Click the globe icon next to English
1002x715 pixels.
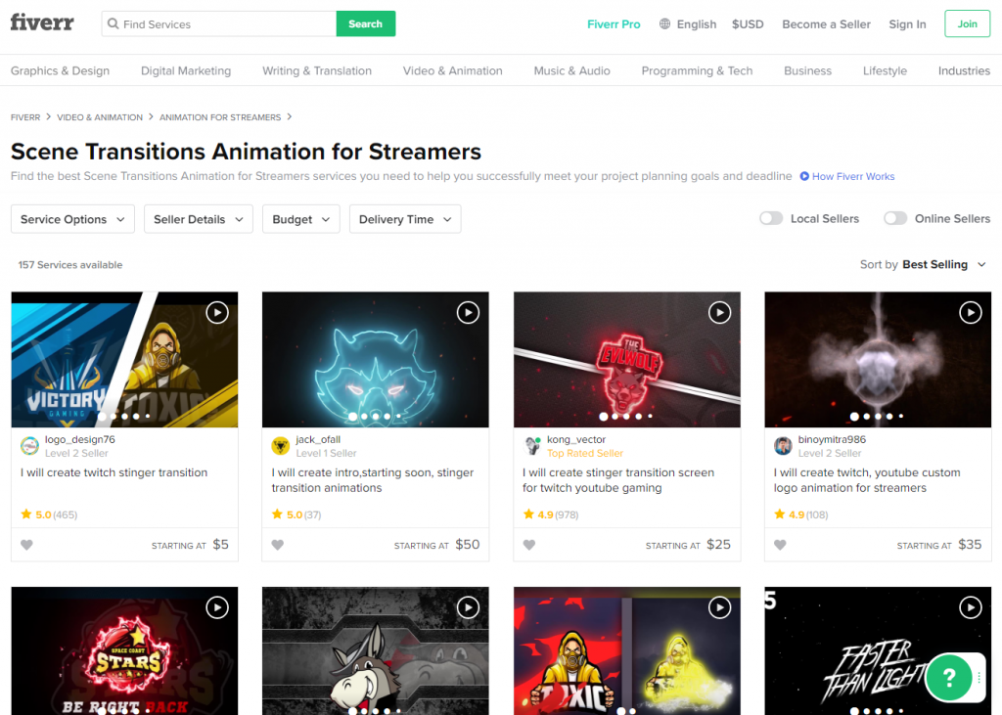tap(666, 23)
